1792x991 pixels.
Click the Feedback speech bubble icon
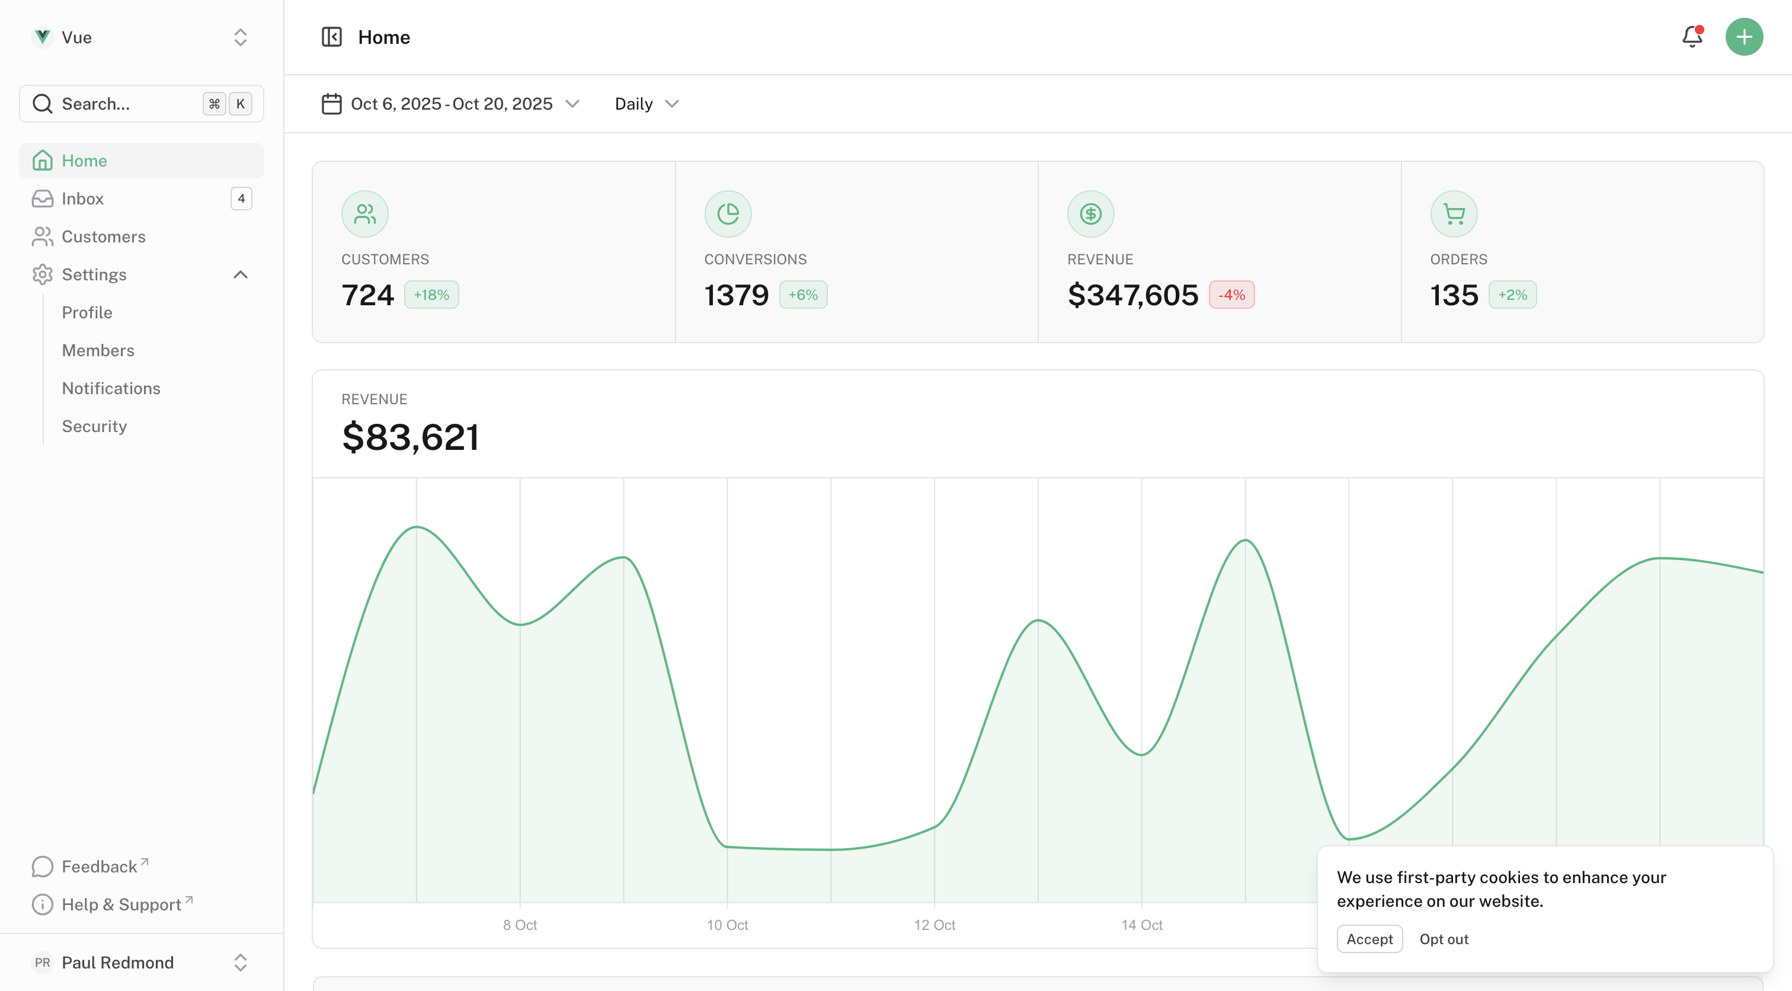(x=43, y=866)
